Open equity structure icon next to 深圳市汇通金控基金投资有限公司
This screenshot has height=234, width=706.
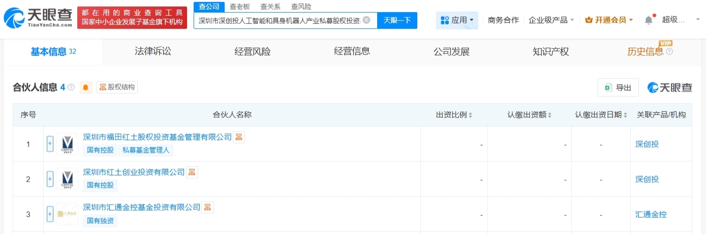(x=208, y=207)
